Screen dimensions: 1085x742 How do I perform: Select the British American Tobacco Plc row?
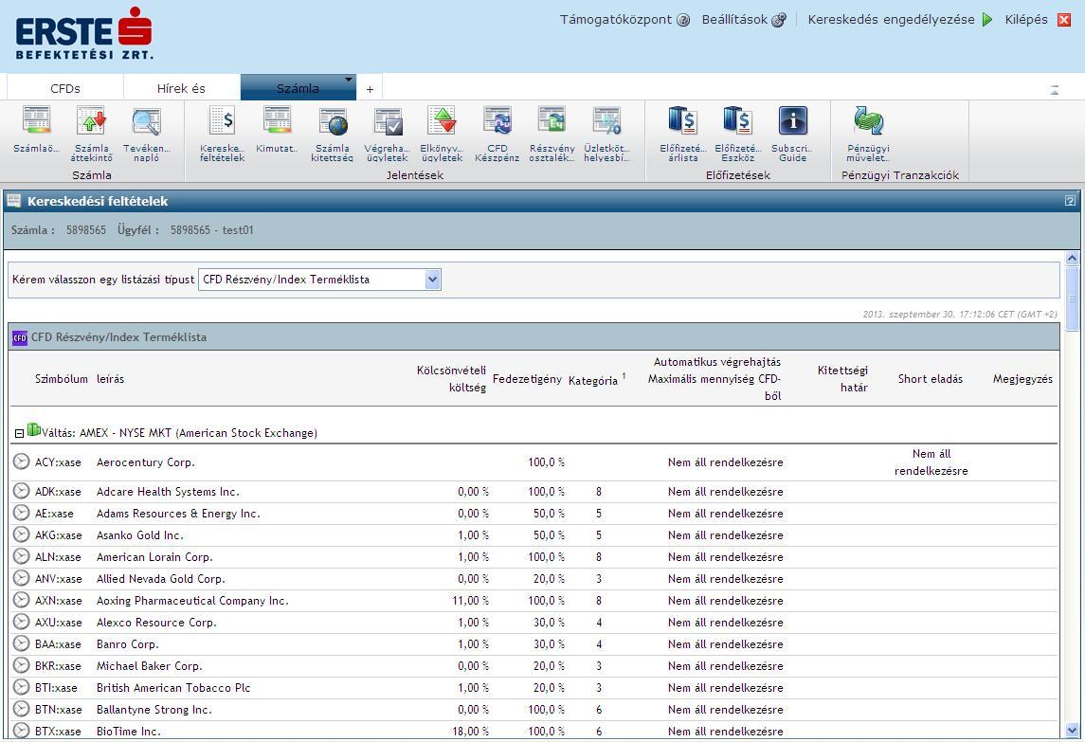tap(533, 687)
